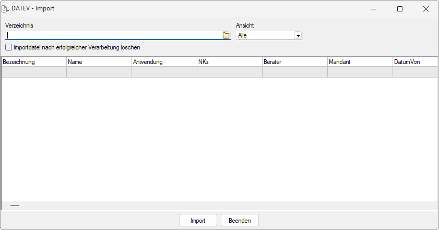The image size is (439, 230).
Task: Select the Anwendung column header
Action: tap(164, 62)
